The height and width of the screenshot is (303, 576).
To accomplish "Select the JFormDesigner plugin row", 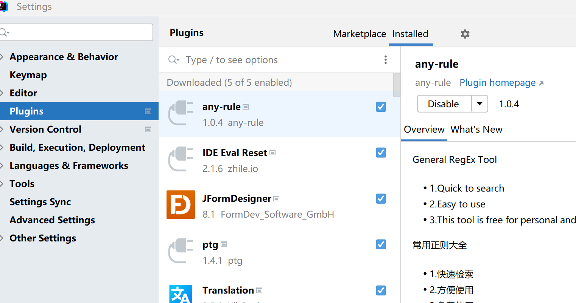I will 280,206.
